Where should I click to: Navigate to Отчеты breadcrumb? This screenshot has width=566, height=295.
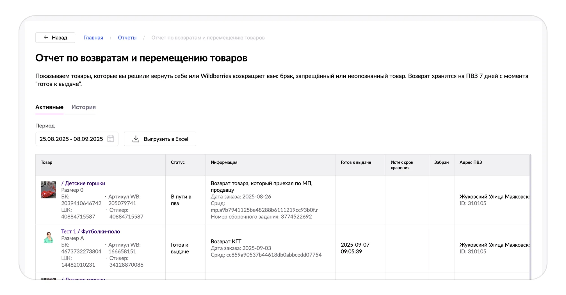click(x=127, y=38)
